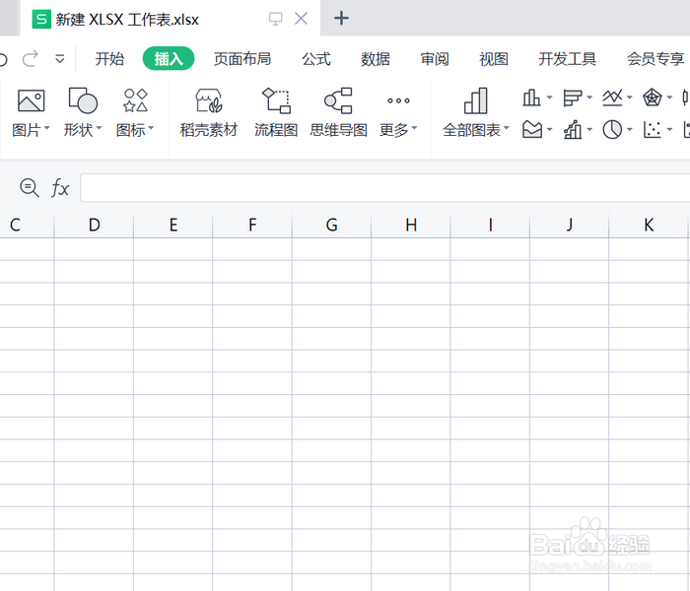Click the monitor icon on file tab
This screenshot has width=690, height=591.
click(x=275, y=19)
